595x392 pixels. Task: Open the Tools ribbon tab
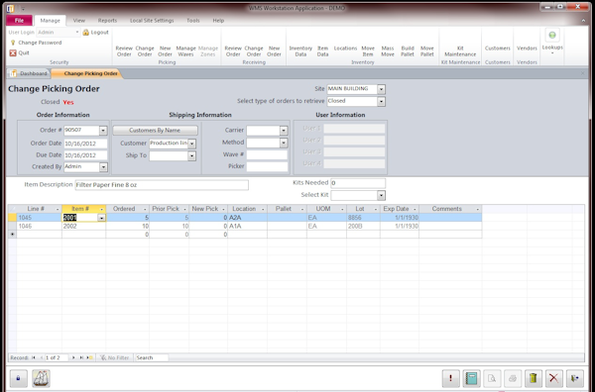click(x=193, y=21)
